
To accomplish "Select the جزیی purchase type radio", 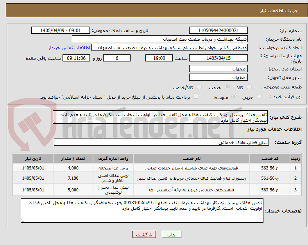I will click(259, 96).
